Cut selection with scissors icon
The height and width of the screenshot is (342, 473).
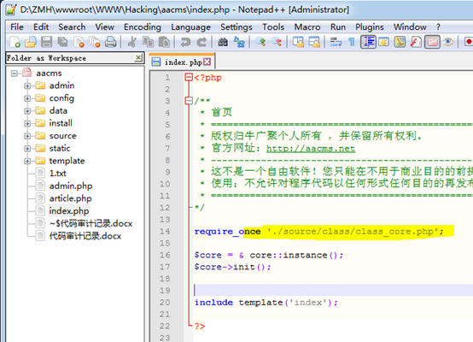pos(131,42)
